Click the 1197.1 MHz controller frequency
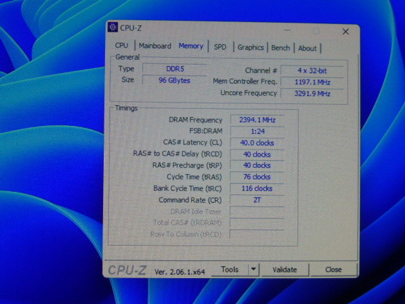 coord(312,82)
